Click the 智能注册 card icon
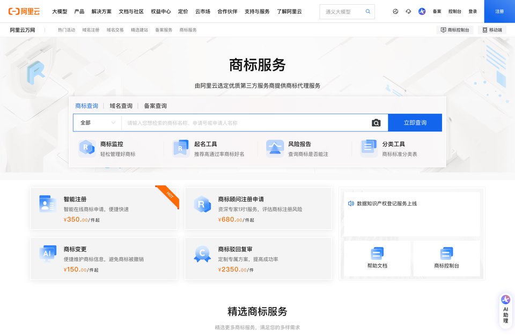Image resolution: width=515 pixels, height=336 pixels. tap(47, 204)
